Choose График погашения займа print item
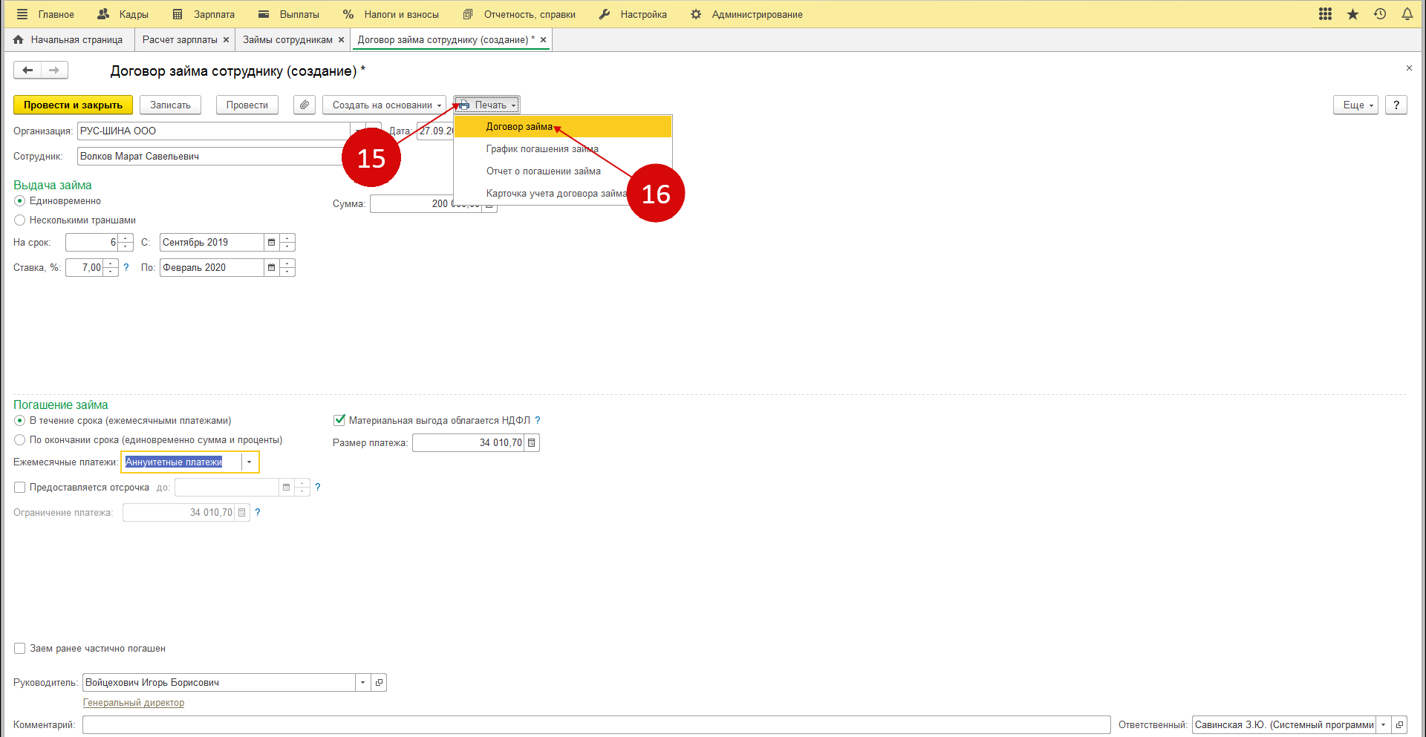The image size is (1426, 737). 562,149
